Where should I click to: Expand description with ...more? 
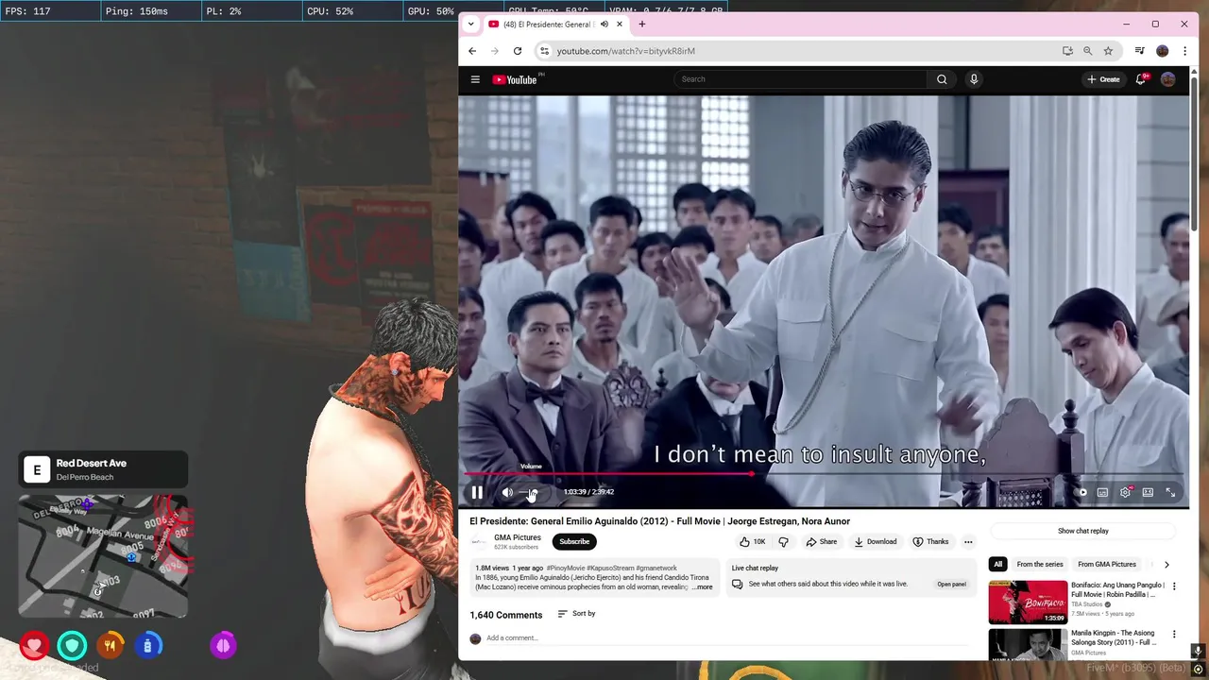702,587
